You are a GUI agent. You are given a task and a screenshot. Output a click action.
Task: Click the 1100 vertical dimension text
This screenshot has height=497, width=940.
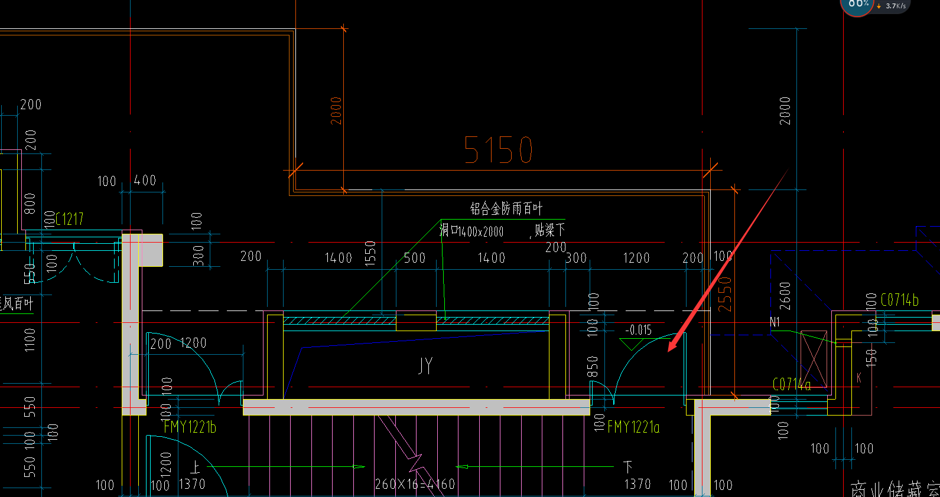coord(30,340)
